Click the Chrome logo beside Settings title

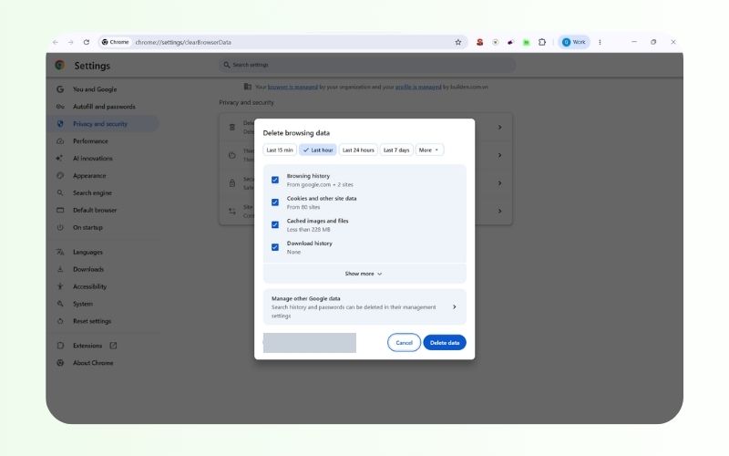coord(59,65)
